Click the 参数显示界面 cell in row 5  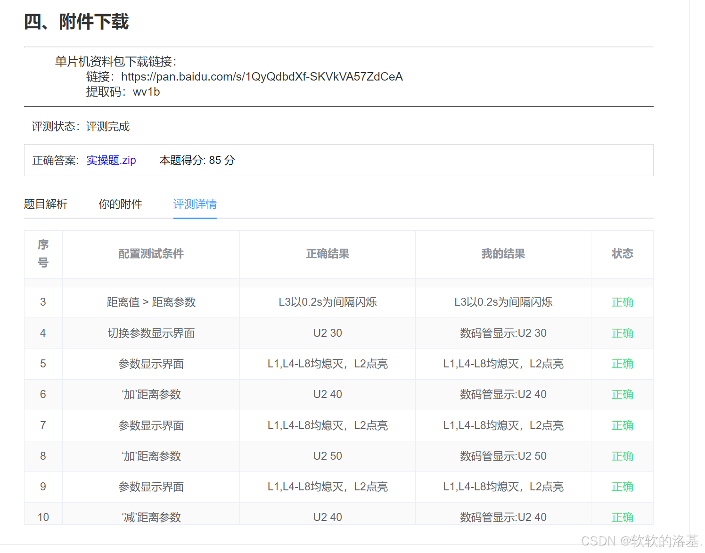tap(151, 364)
